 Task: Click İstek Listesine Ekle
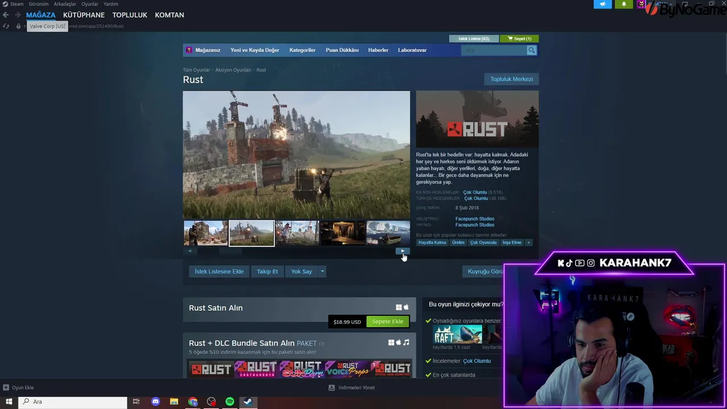tap(219, 272)
